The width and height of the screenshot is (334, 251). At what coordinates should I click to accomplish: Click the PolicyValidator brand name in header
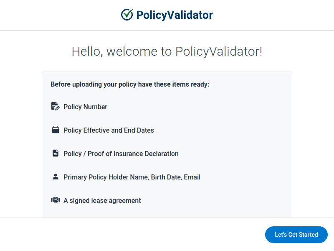[175, 15]
